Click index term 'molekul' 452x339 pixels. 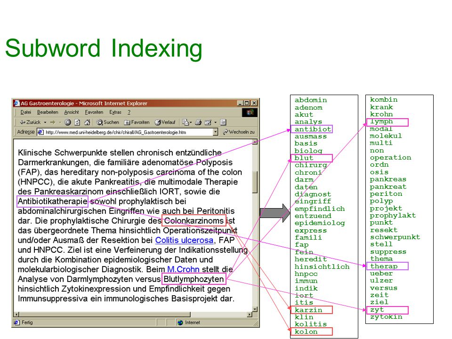(386, 136)
